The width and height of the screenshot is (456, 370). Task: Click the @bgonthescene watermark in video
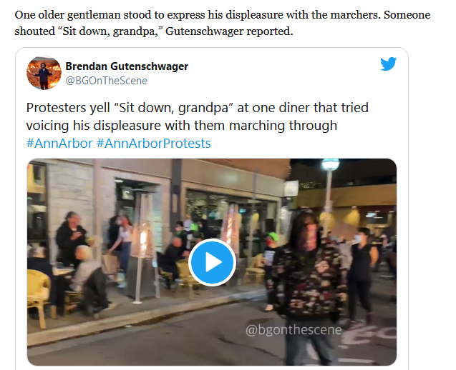tap(294, 330)
